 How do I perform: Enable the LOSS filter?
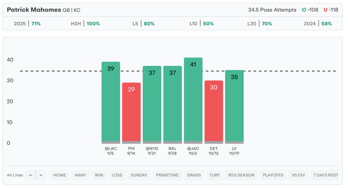(117, 175)
